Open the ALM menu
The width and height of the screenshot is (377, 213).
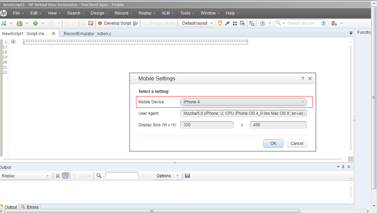pyautogui.click(x=168, y=13)
